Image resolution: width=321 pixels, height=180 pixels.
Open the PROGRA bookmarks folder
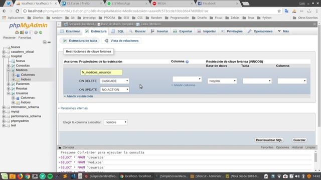(107, 18)
